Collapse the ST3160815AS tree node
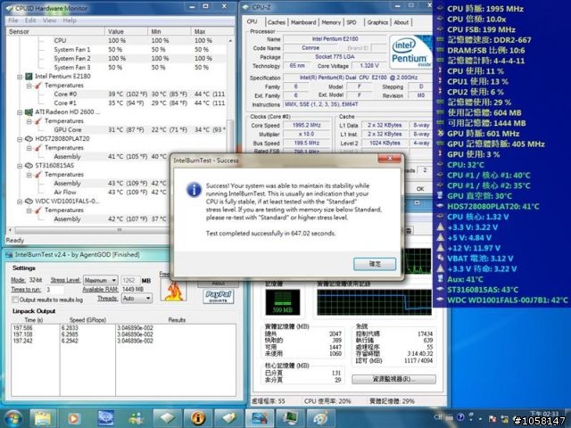 tap(20, 166)
